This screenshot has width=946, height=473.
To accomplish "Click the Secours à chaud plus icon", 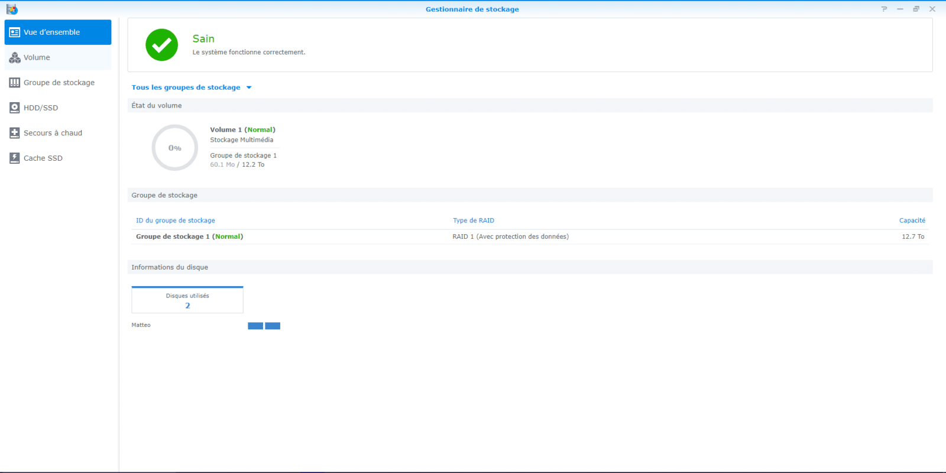I will [x=15, y=133].
